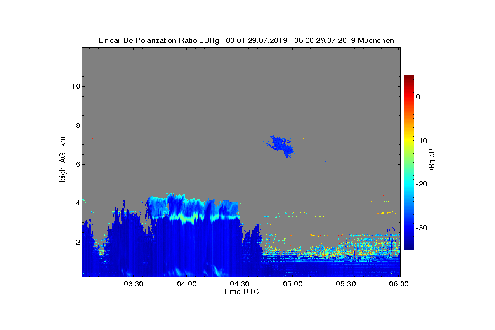495x330 pixels.
Task: Click the dark blue bottom of the colorbar
Action: click(409, 247)
